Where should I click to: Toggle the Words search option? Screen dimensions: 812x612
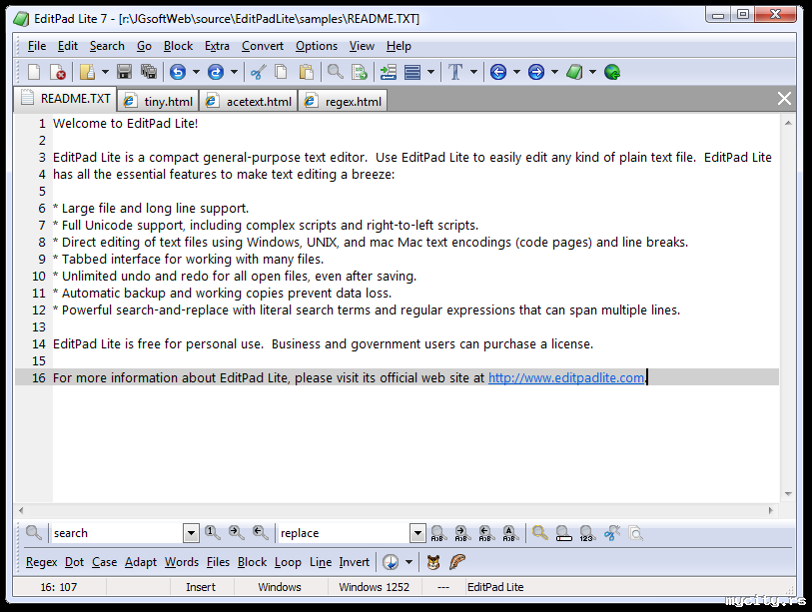pyautogui.click(x=181, y=562)
